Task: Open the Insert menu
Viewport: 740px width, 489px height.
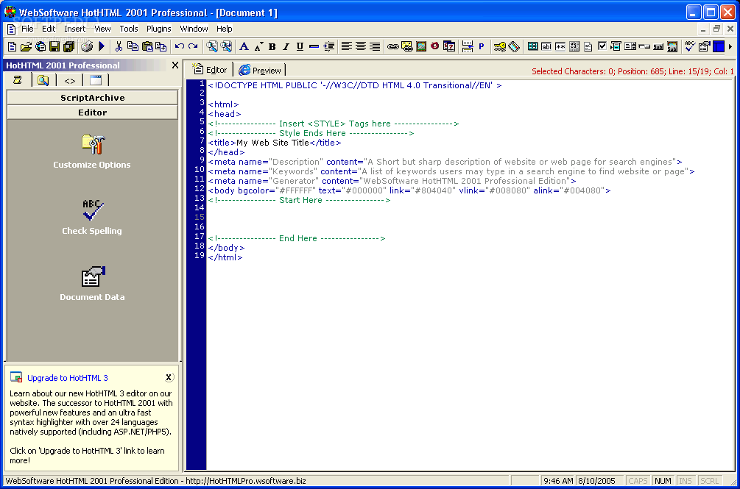Action: click(x=74, y=29)
